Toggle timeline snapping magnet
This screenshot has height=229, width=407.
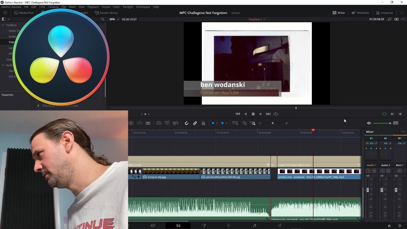[187, 123]
